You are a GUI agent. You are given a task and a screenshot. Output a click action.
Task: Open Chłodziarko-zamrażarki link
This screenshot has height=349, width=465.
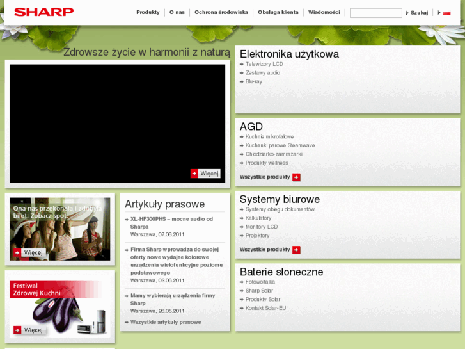click(274, 154)
